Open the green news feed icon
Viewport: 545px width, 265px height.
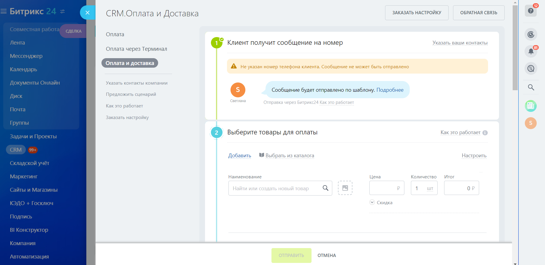click(531, 106)
